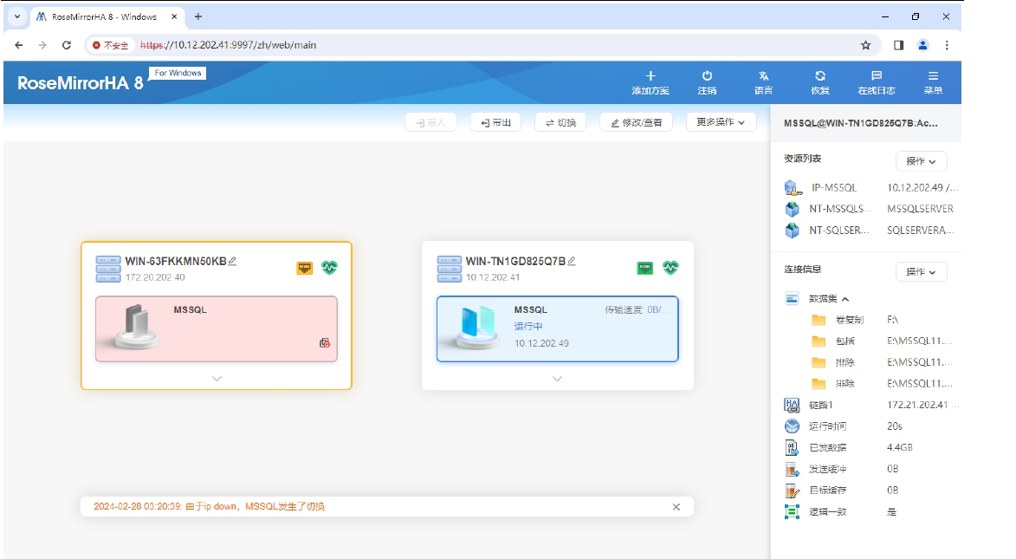
Task: Click the "172.21.202.41" link address
Action: [917, 405]
